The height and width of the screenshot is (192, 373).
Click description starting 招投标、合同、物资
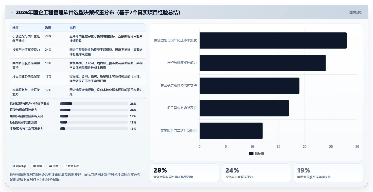pyautogui.click(x=105, y=79)
